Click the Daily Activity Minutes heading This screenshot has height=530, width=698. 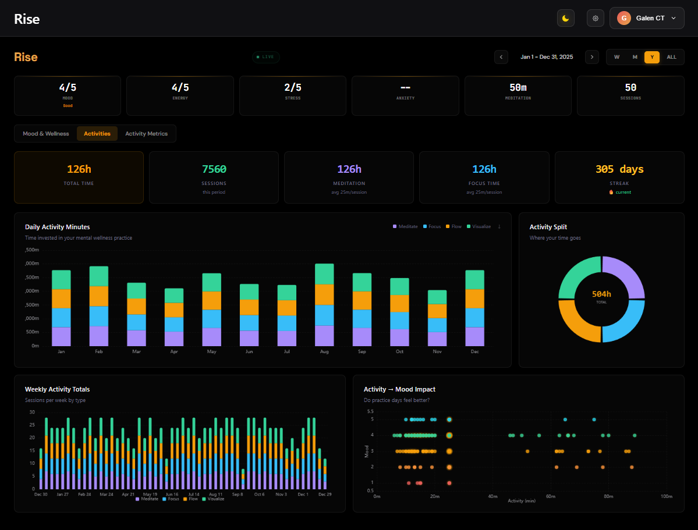pos(58,227)
